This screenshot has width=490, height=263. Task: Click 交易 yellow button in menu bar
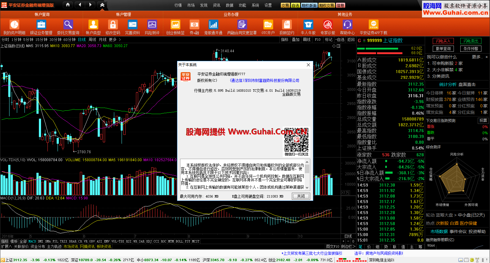click(x=285, y=5)
